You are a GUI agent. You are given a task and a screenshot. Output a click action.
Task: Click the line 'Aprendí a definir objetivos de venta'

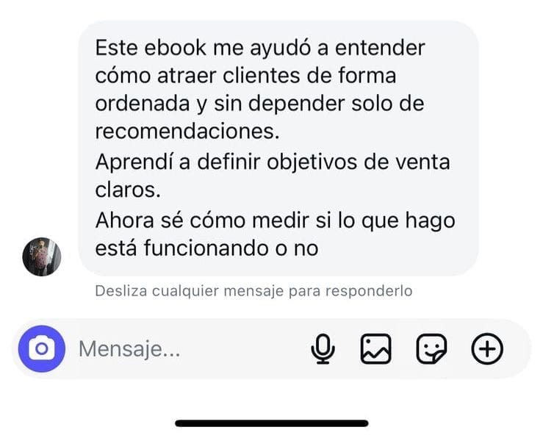click(273, 162)
